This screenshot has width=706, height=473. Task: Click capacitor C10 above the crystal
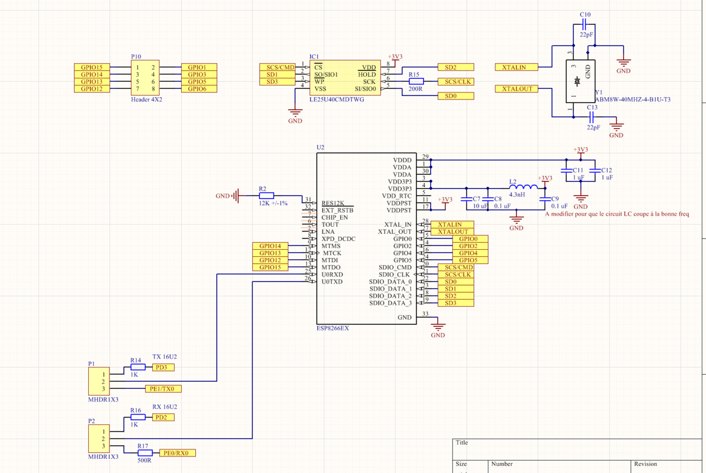coord(584,25)
